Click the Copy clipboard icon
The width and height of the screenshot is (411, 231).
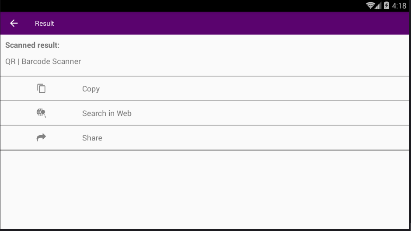point(41,88)
